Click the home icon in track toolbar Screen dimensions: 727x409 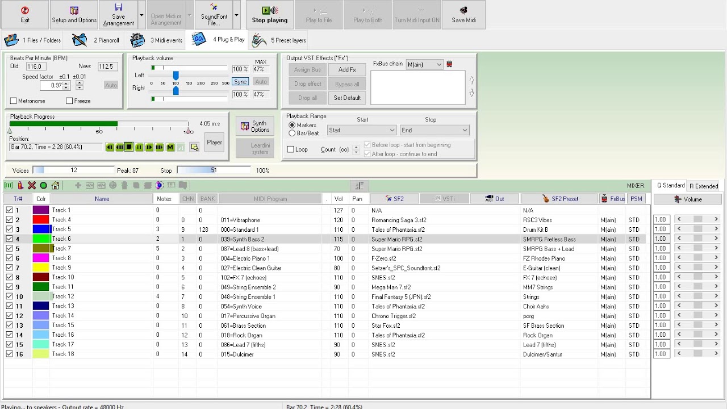[55, 185]
